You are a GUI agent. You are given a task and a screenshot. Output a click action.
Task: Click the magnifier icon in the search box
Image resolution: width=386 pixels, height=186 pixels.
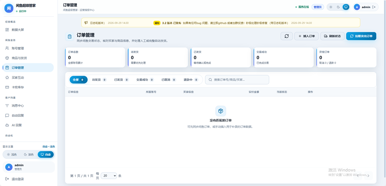click(210, 80)
